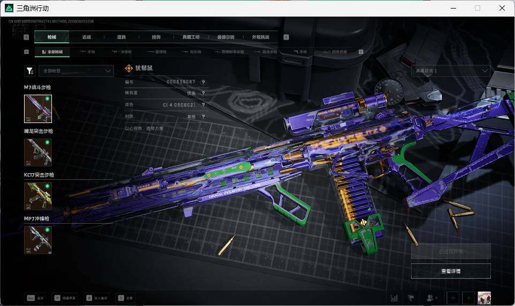Image resolution: width=515 pixels, height=306 pixels.
Task: Click the left page key icon beside 枪械 tab
Action: point(27,37)
